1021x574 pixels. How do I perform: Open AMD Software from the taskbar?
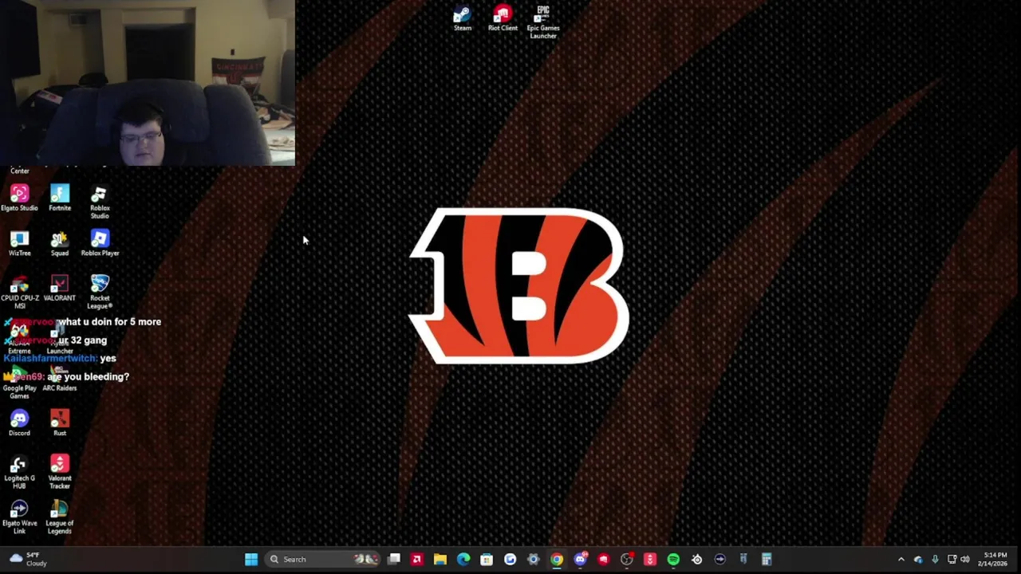point(416,559)
